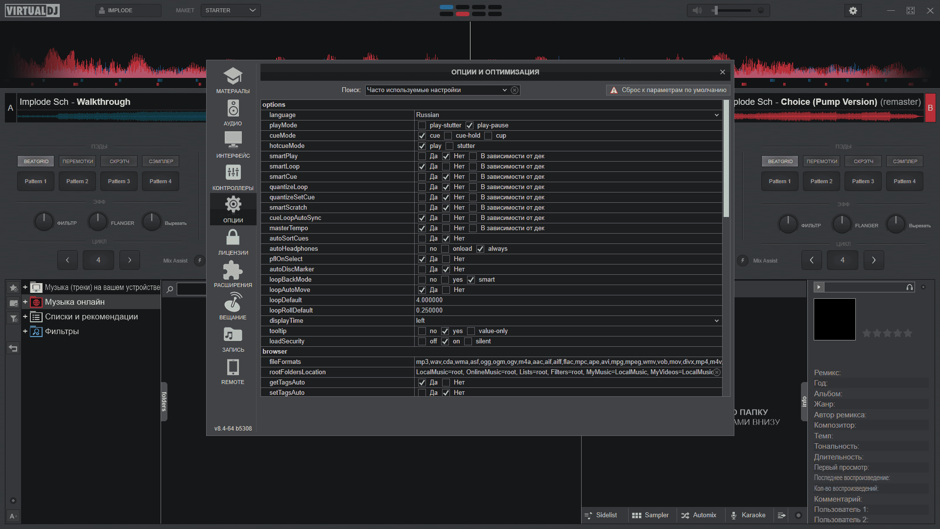Viewport: 940px width, 529px height.
Task: Open the Вещание broadcast section
Action: pyautogui.click(x=233, y=307)
